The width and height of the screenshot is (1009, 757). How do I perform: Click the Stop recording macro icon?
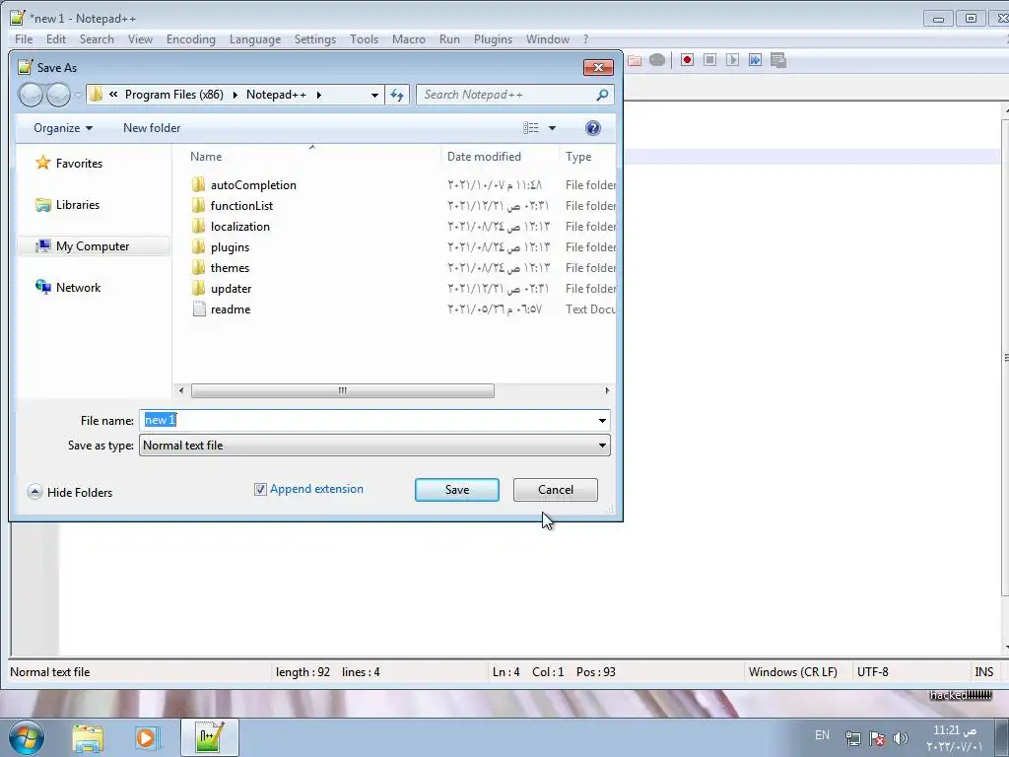pos(709,60)
